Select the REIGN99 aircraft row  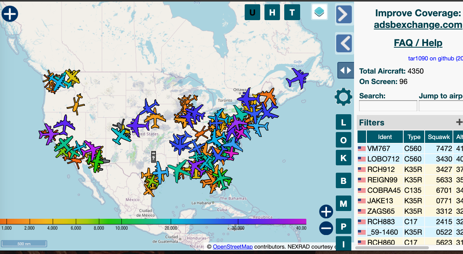point(410,180)
